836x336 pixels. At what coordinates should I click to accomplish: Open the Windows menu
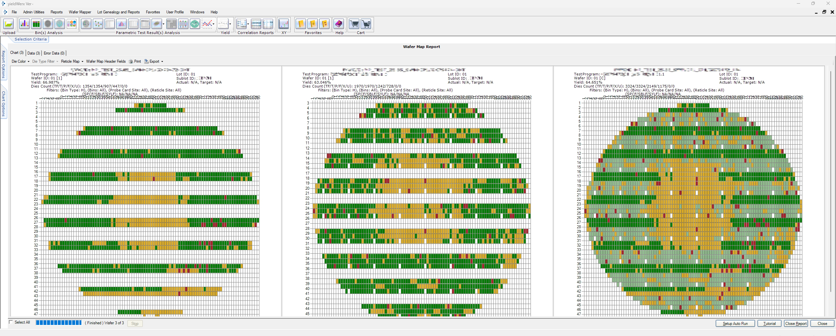tap(197, 12)
